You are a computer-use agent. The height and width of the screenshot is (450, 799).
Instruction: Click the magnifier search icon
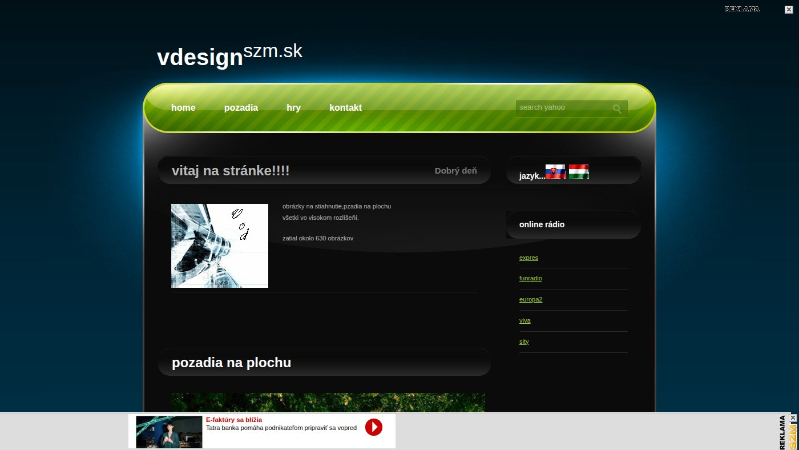pyautogui.click(x=618, y=109)
